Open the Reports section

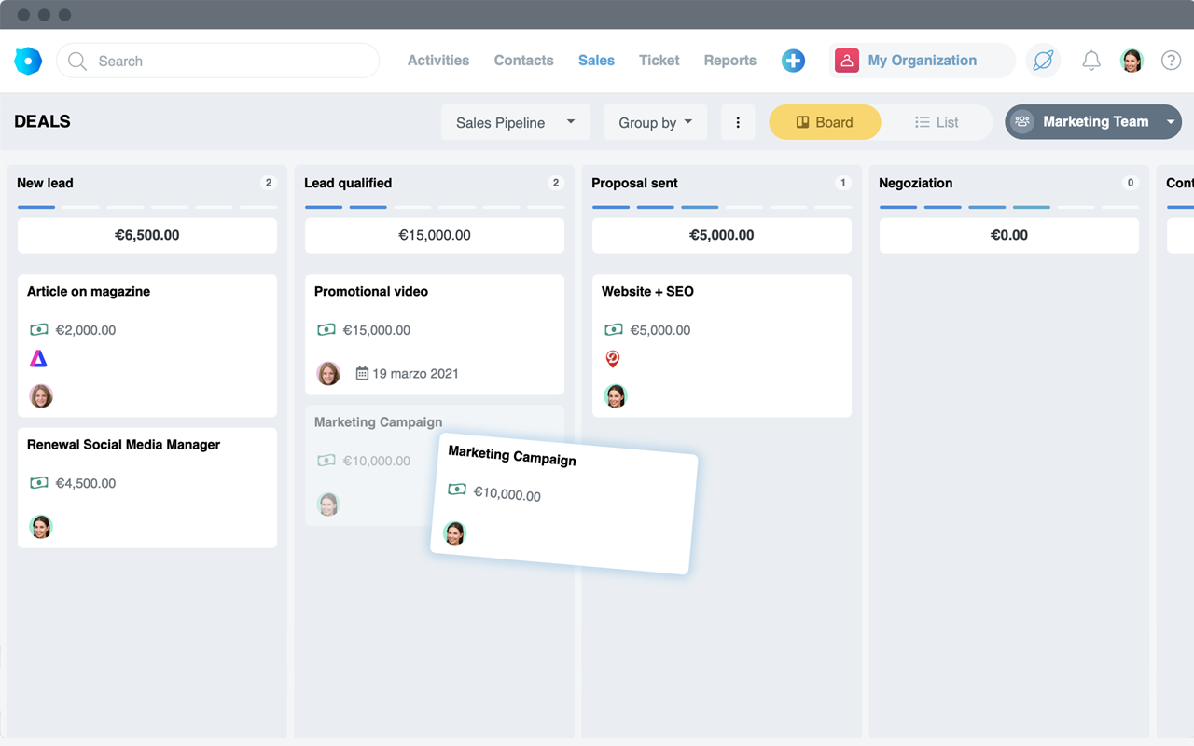pos(729,60)
